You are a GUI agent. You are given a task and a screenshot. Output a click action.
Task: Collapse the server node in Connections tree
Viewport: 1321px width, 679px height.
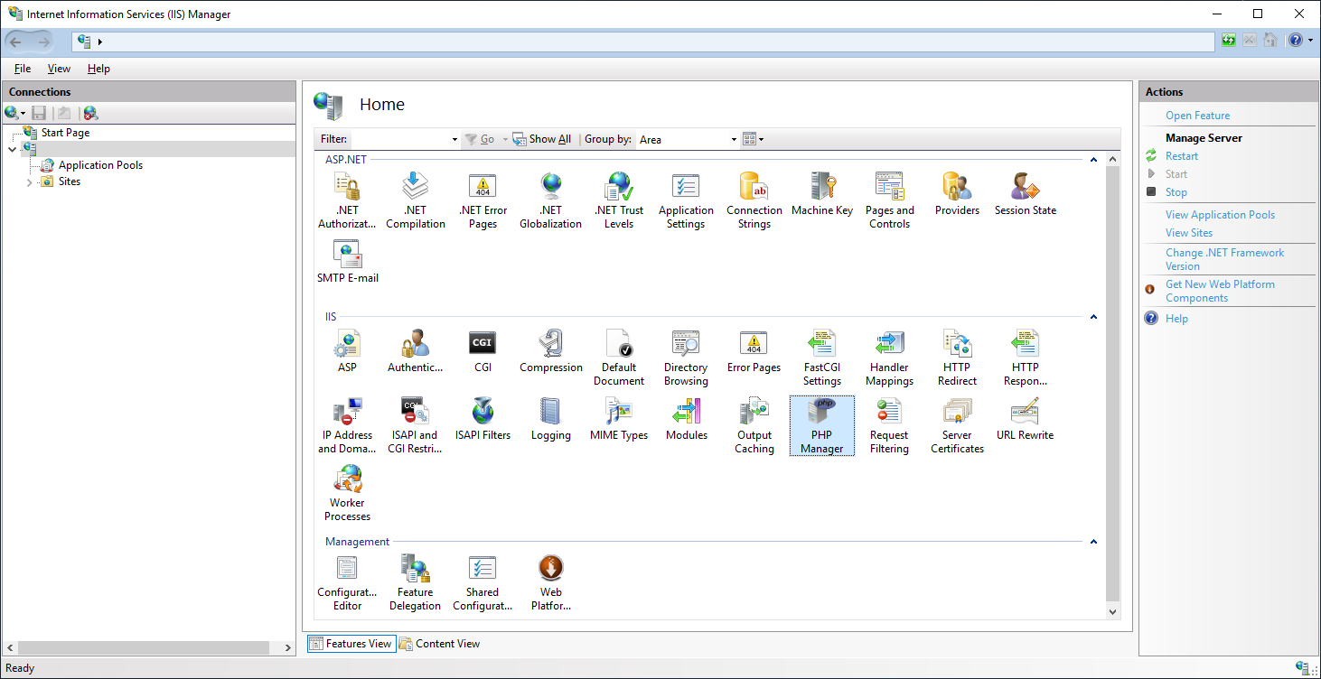point(12,149)
